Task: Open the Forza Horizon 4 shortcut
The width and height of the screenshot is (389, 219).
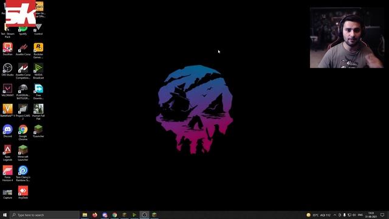Action: (x=8, y=173)
